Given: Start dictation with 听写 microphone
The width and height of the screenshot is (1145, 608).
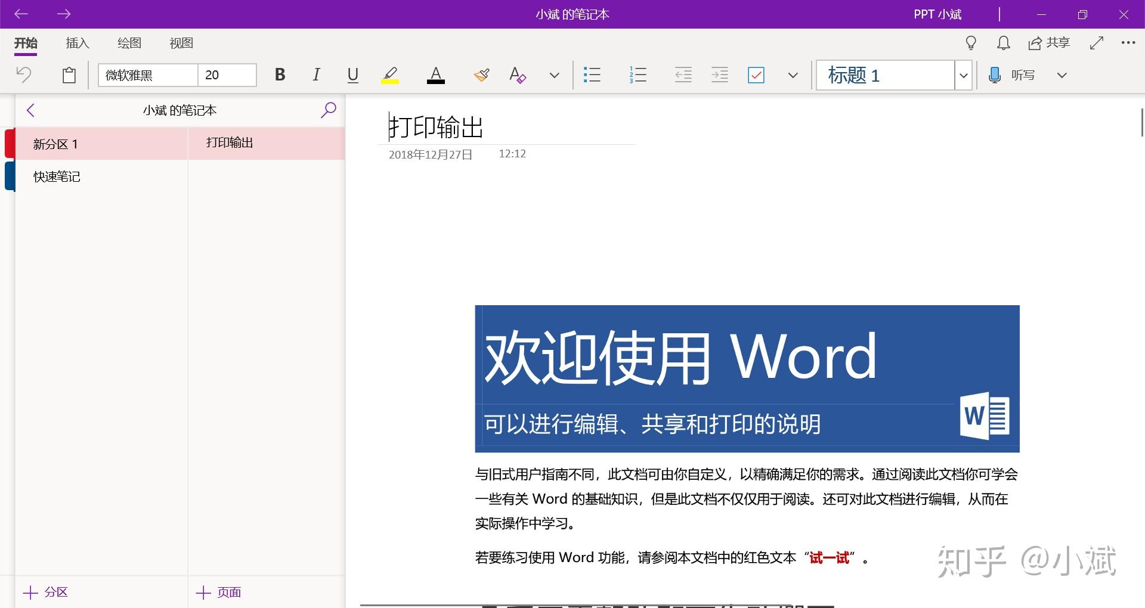Looking at the screenshot, I should tap(1011, 75).
